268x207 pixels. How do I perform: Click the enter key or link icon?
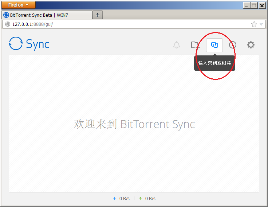(x=214, y=45)
